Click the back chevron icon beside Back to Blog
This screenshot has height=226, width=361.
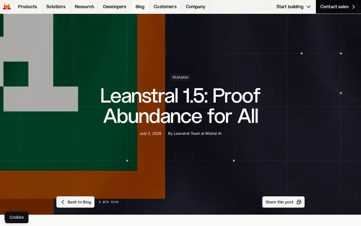[x=63, y=202]
